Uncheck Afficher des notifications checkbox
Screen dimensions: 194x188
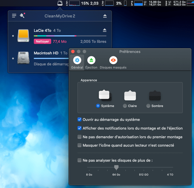tap(80, 128)
